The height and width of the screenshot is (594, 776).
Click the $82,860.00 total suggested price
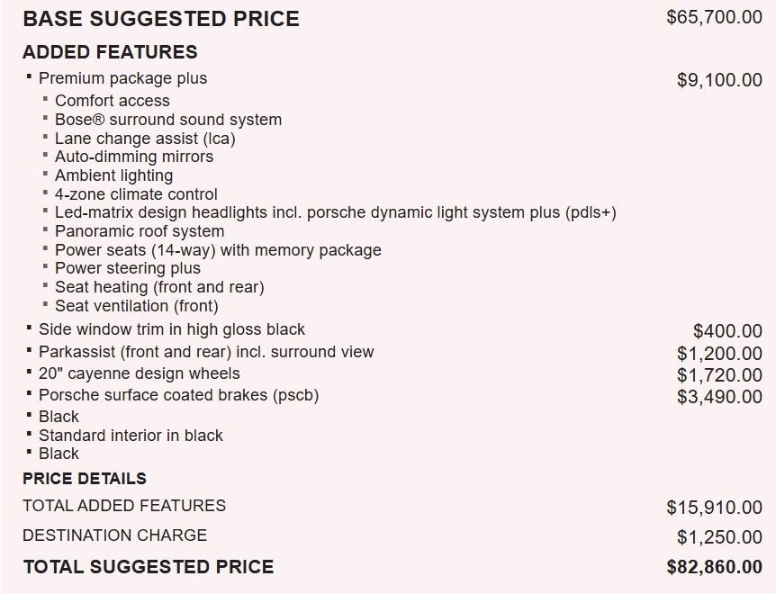click(714, 567)
